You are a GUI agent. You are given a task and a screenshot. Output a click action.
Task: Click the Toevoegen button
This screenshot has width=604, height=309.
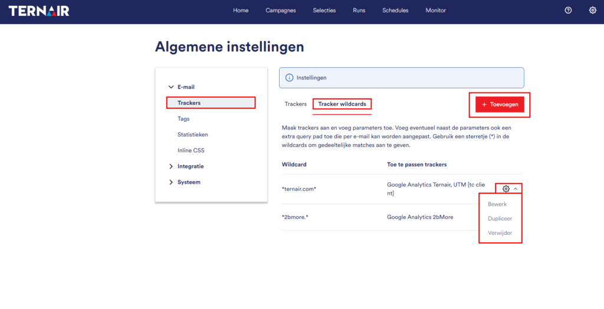500,104
